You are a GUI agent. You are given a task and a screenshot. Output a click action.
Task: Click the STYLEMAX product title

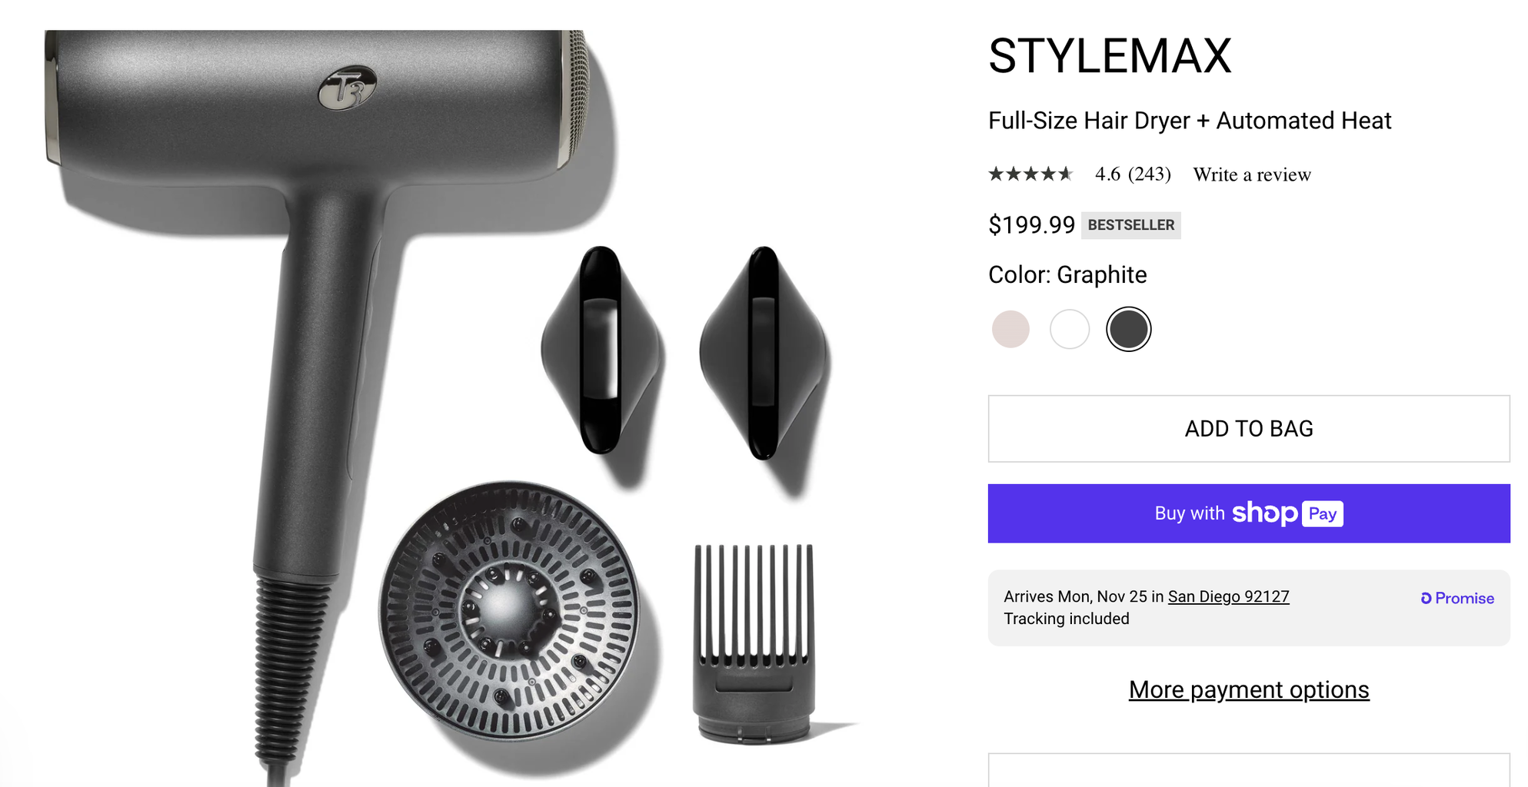(x=1110, y=56)
